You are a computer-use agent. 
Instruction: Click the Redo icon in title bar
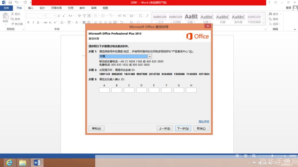[x=25, y=2]
